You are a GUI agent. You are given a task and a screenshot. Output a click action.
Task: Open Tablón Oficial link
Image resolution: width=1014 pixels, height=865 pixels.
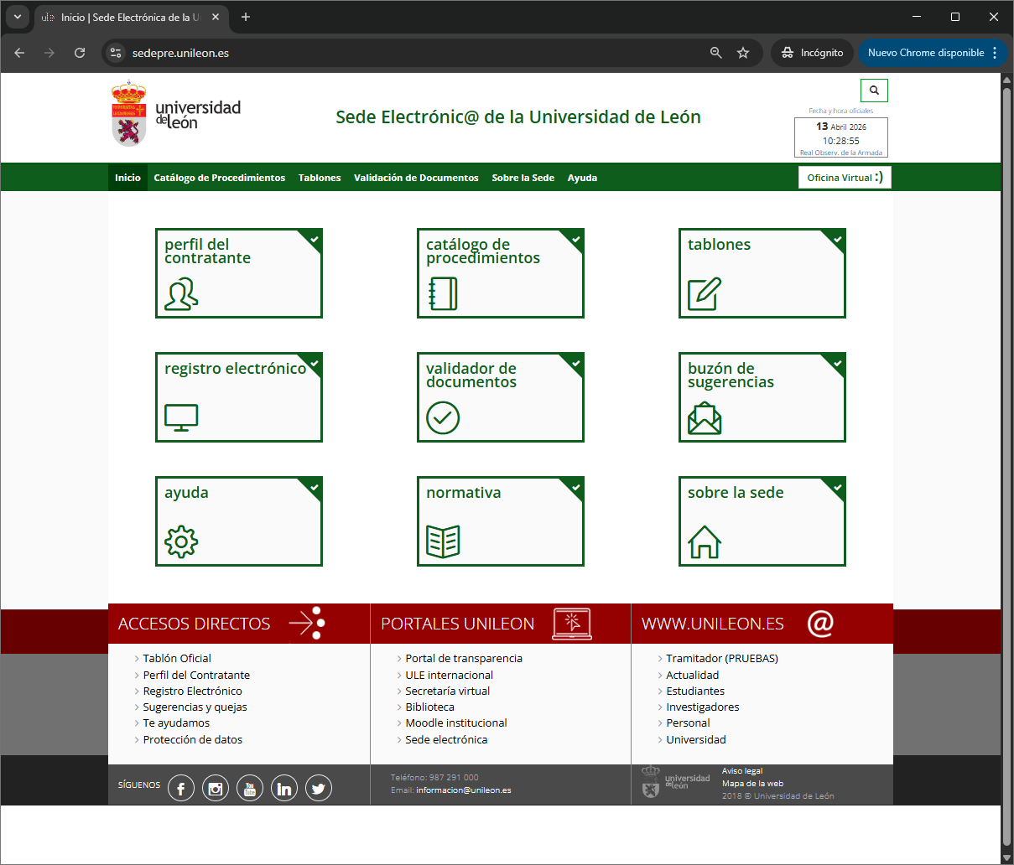177,659
